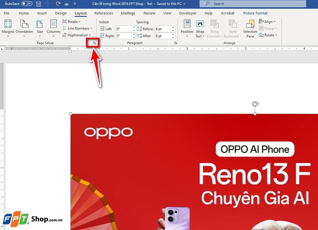Image resolution: width=318 pixels, height=230 pixels.
Task: Open the Selection Pane
Action: [250, 28]
